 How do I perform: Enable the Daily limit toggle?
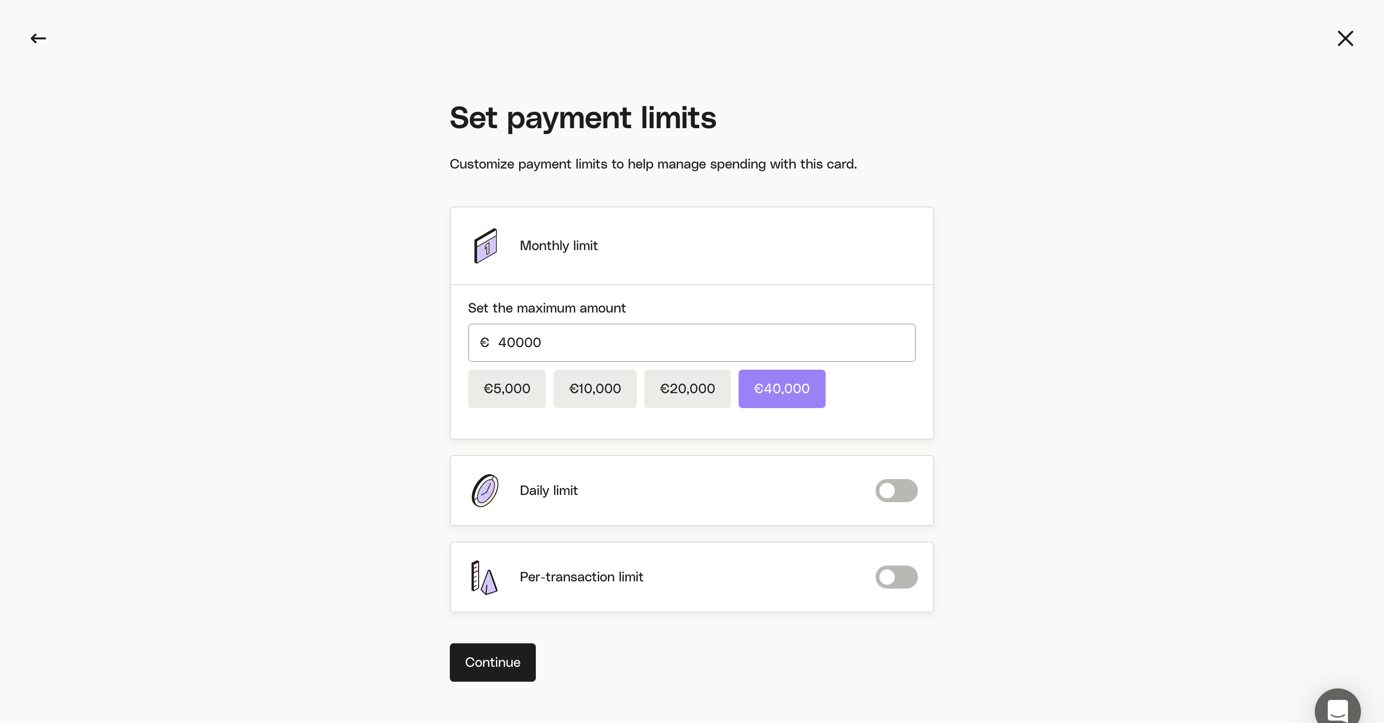click(x=896, y=490)
